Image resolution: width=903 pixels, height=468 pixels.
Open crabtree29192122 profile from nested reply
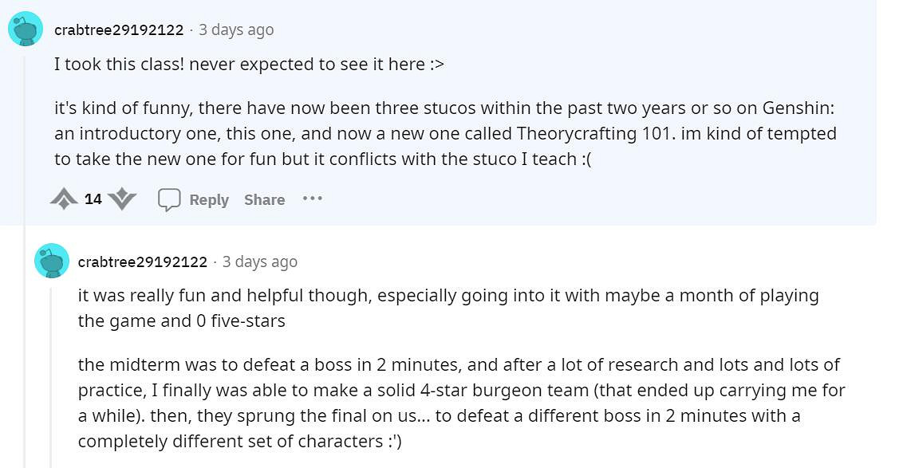coord(142,262)
